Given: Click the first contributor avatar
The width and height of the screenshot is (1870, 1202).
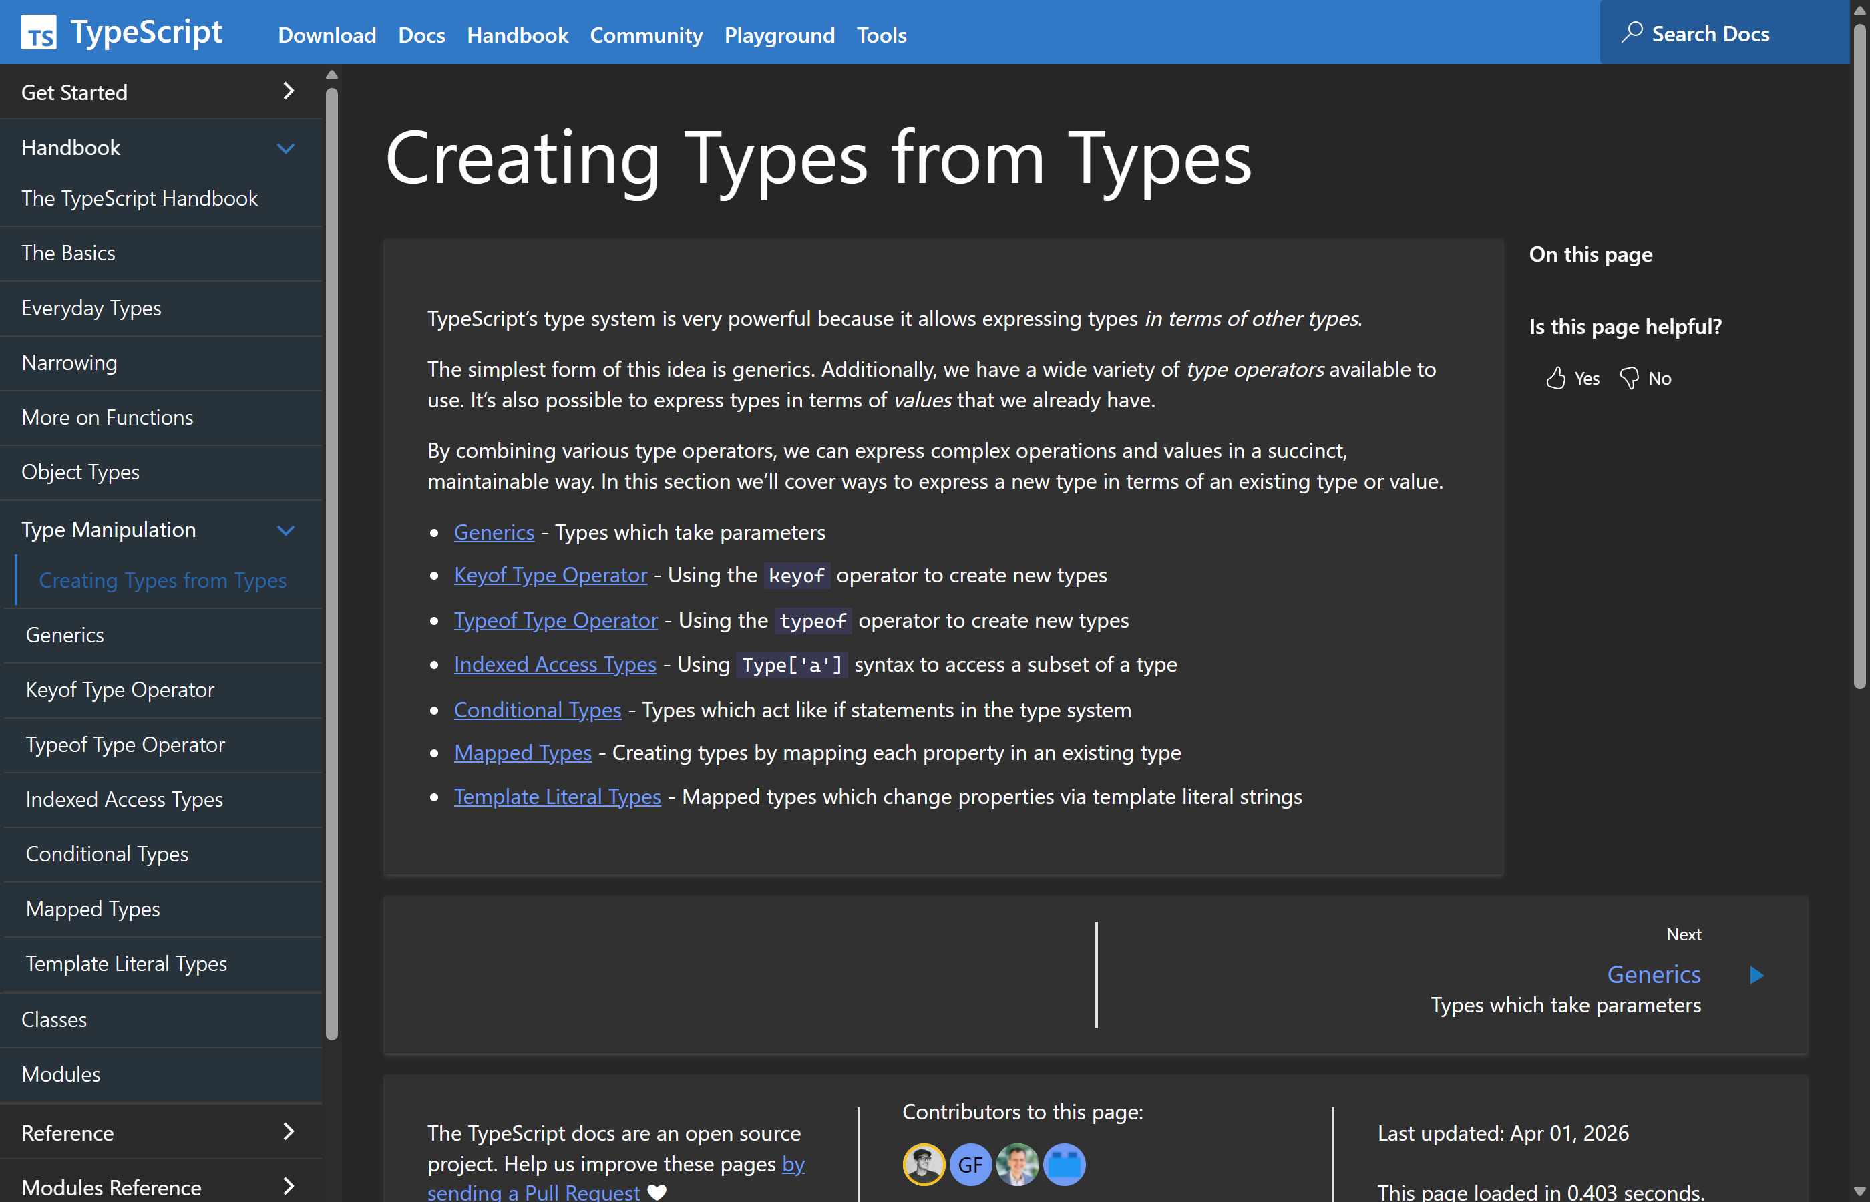Looking at the screenshot, I should pos(923,1164).
